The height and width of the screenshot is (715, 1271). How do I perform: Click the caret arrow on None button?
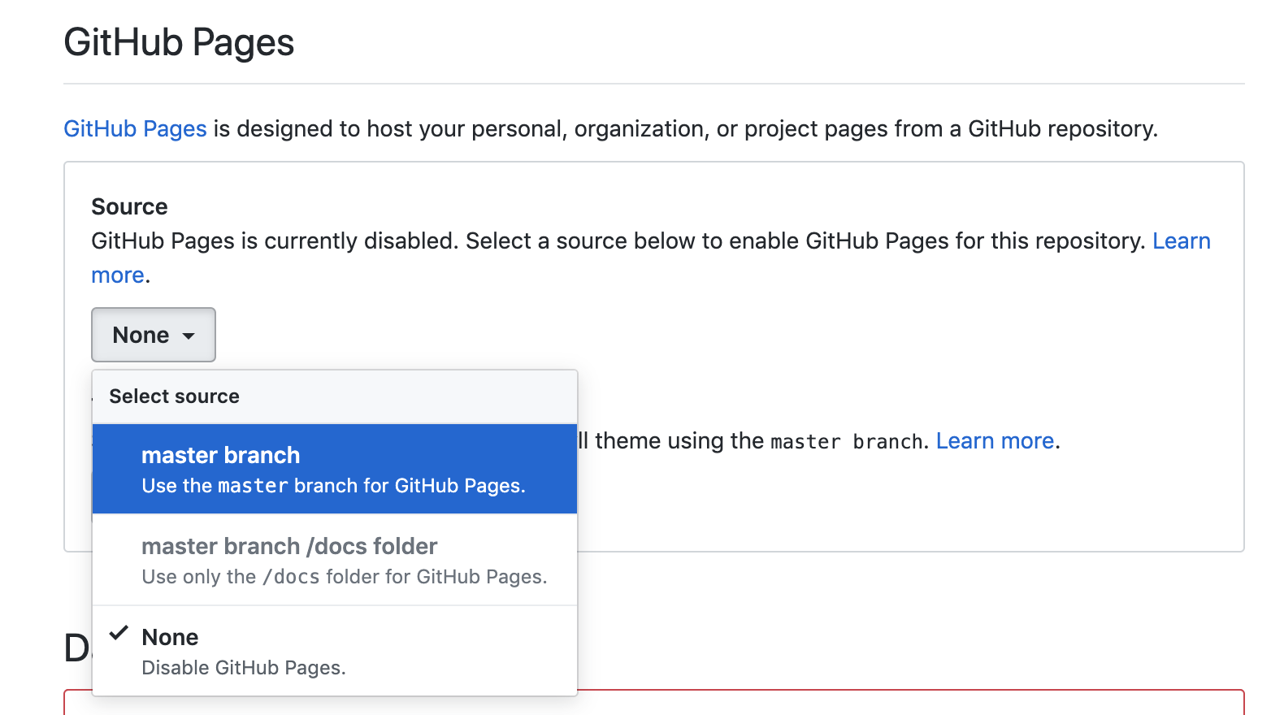189,336
